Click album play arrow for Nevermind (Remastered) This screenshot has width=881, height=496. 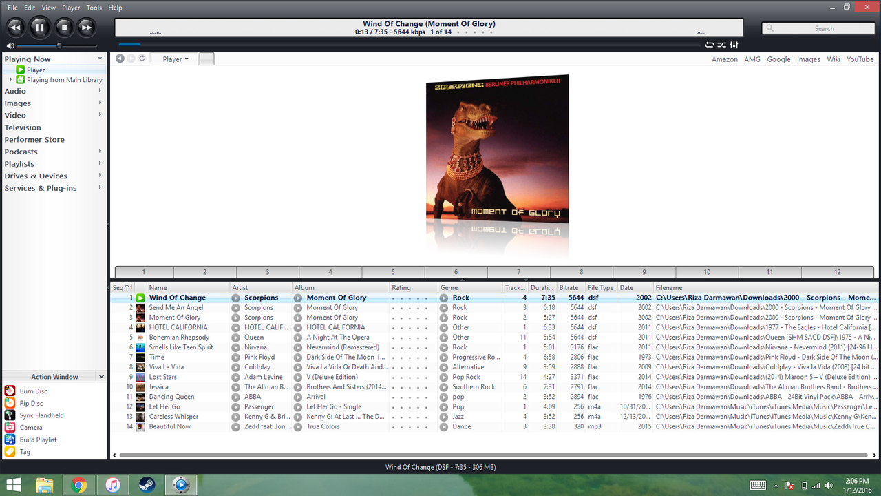coord(298,347)
